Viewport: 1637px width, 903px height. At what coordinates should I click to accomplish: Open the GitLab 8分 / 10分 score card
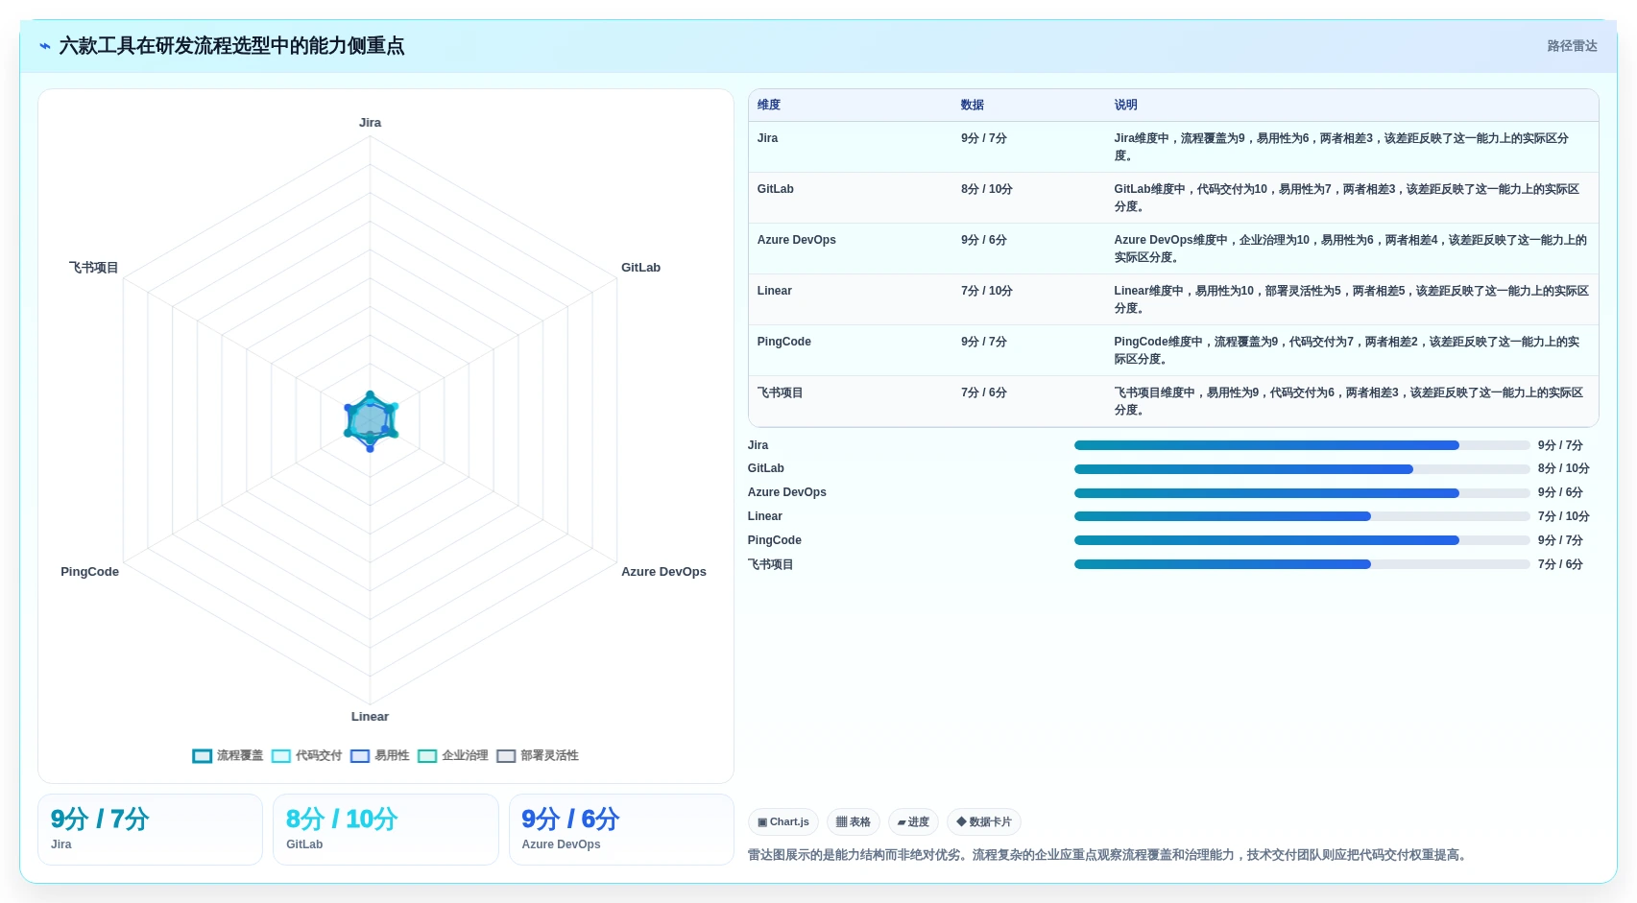pos(386,829)
